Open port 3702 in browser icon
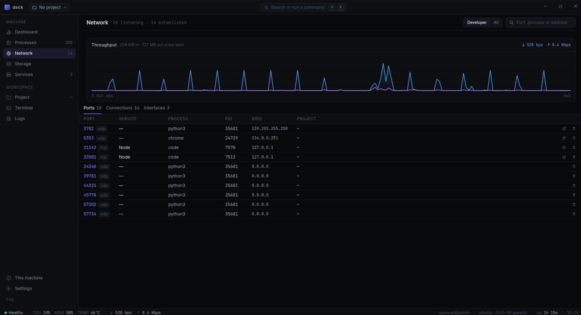The image size is (581, 315). click(564, 128)
